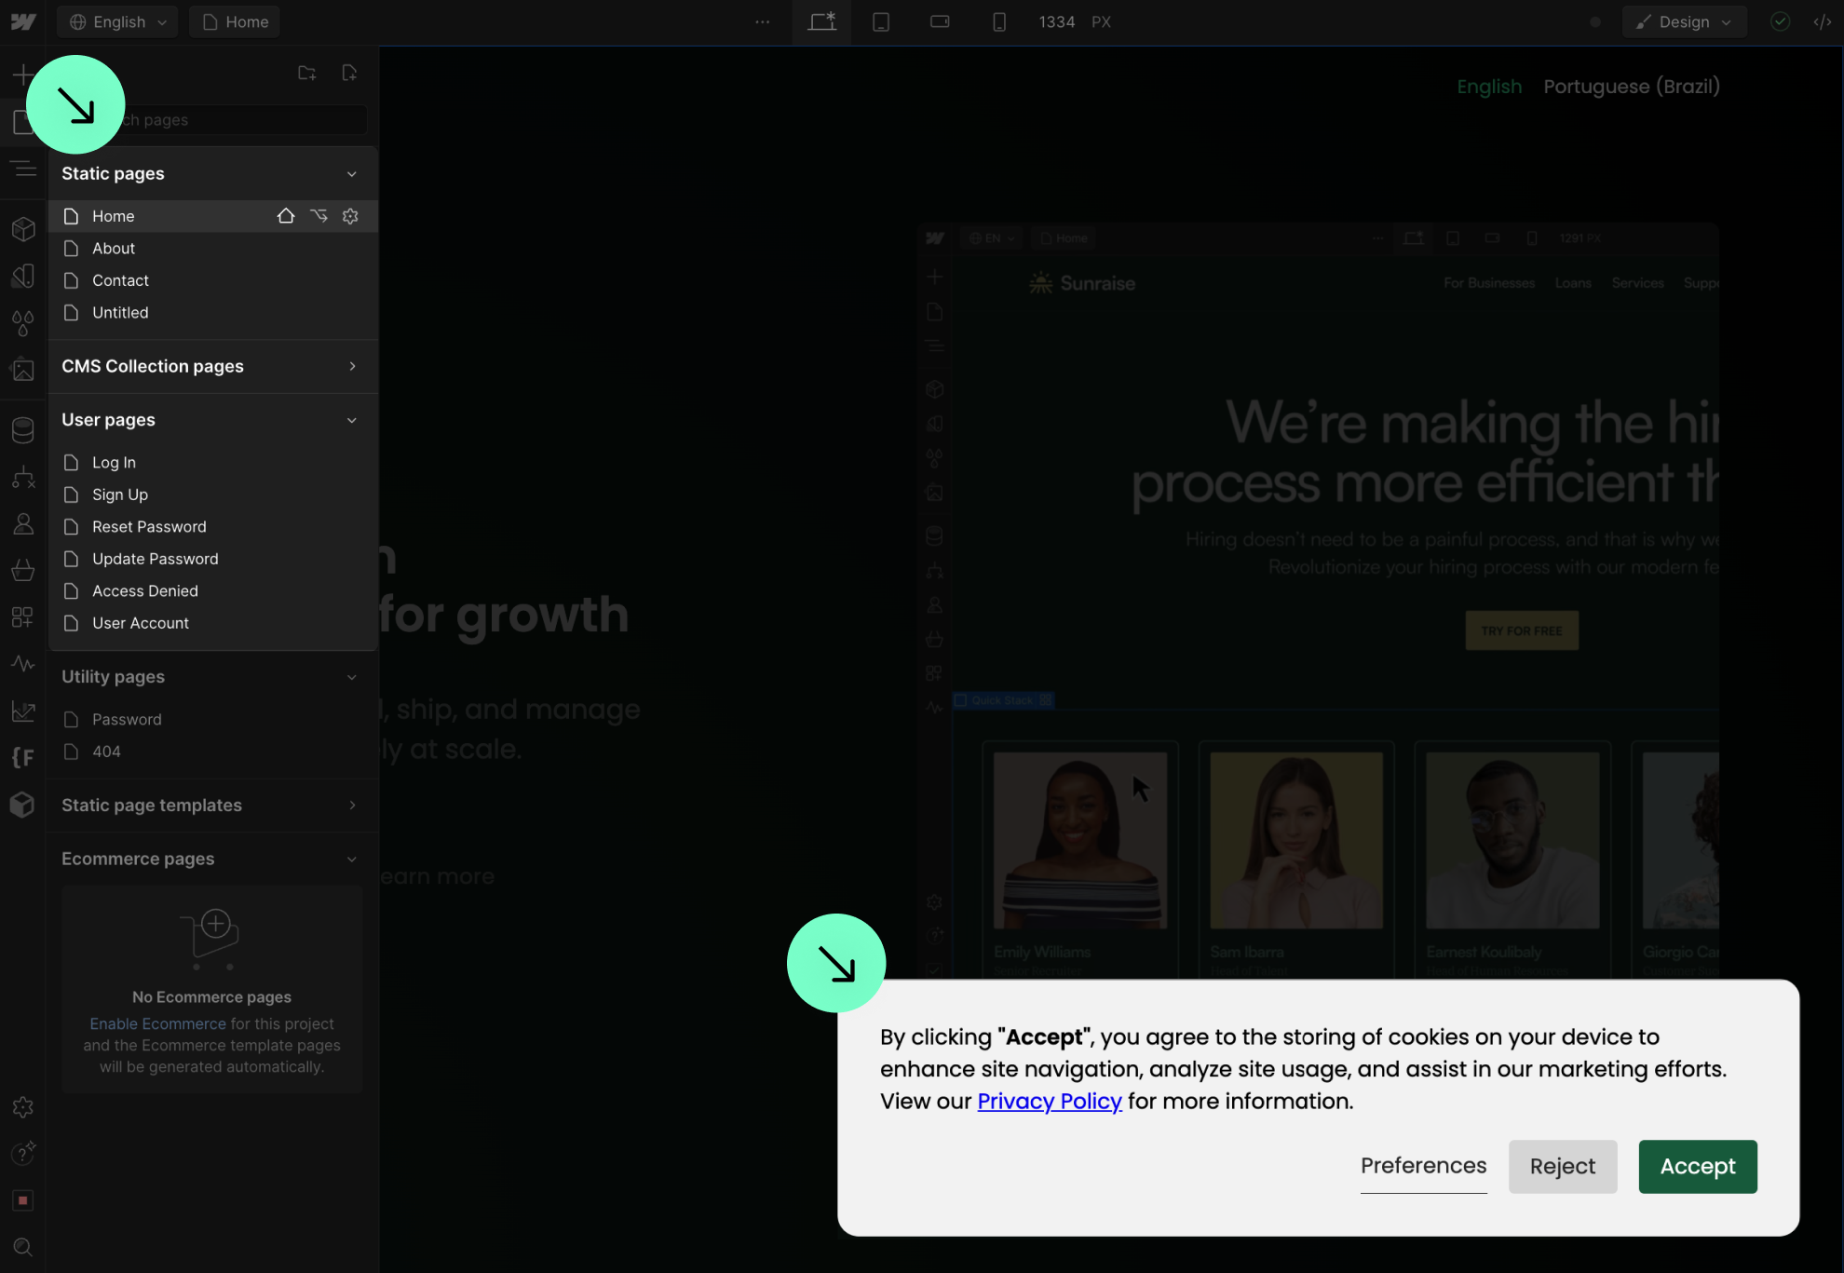Viewport: 1844px width, 1273px height.
Task: Click the English language link on canvas
Action: (1489, 87)
